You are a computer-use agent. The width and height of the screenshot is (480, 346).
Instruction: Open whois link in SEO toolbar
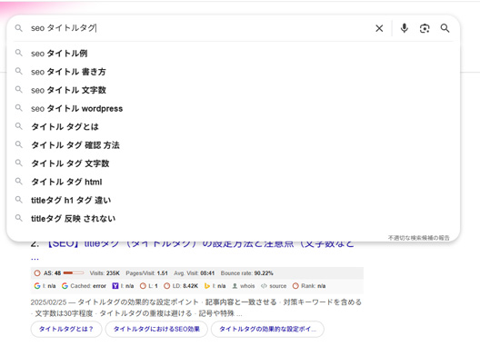coord(244,286)
